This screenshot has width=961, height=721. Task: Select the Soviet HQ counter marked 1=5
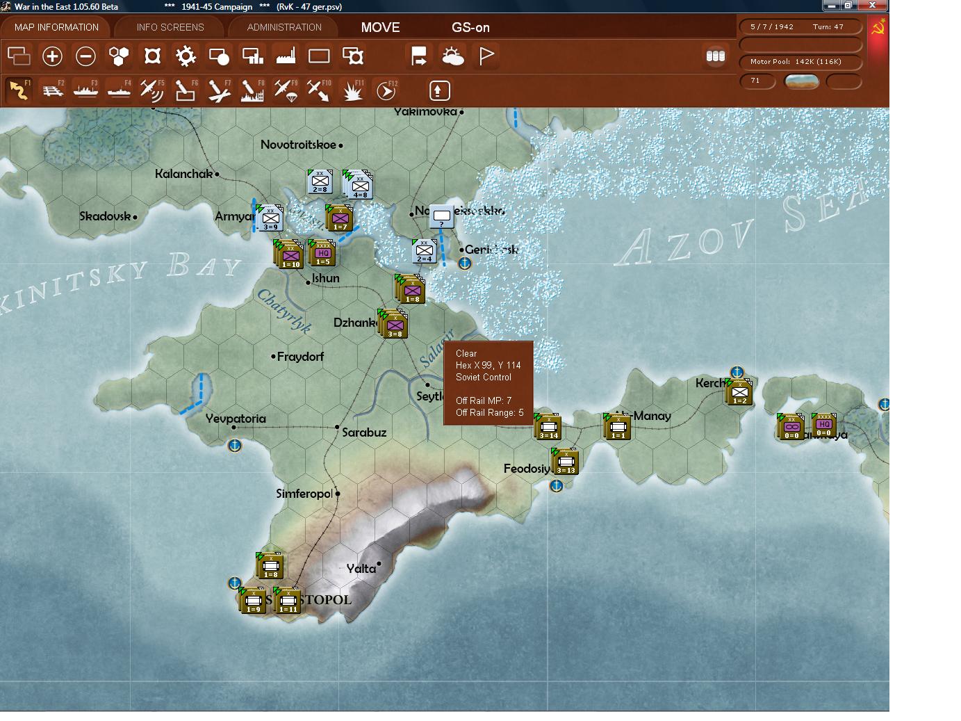click(x=322, y=253)
